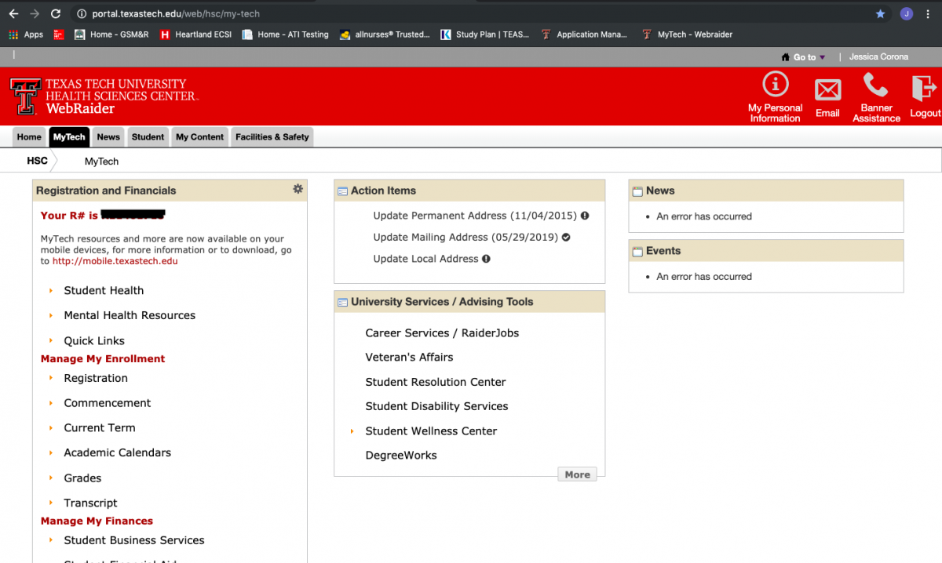Click Texas Tech Double T logo
This screenshot has height=563, width=942.
(x=25, y=96)
